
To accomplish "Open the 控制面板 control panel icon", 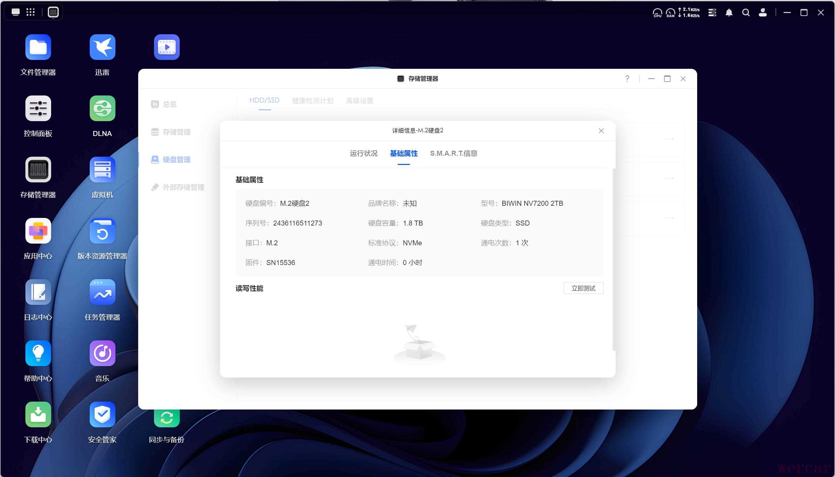I will pos(38,108).
